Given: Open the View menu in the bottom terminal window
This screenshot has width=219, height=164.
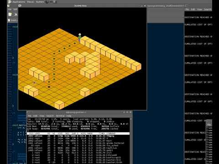Looking at the screenshot, I should 42,116.
